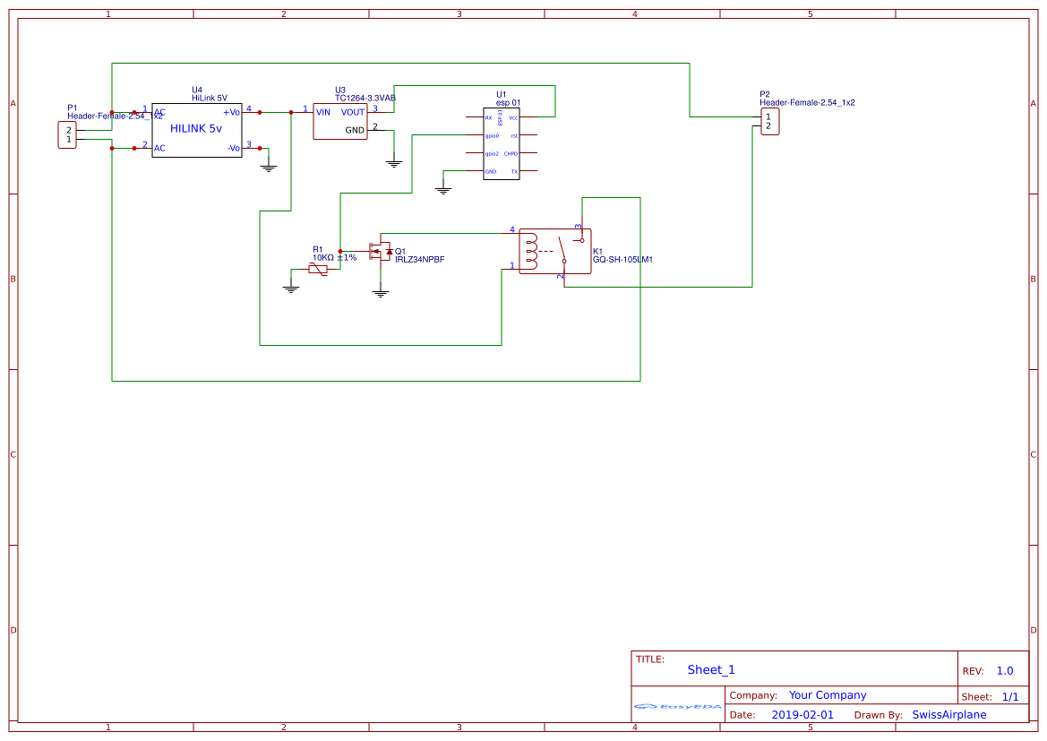Viewport: 1047px width, 741px height.
Task: Select the GQ-SH-105LM1 relay label
Action: (623, 260)
